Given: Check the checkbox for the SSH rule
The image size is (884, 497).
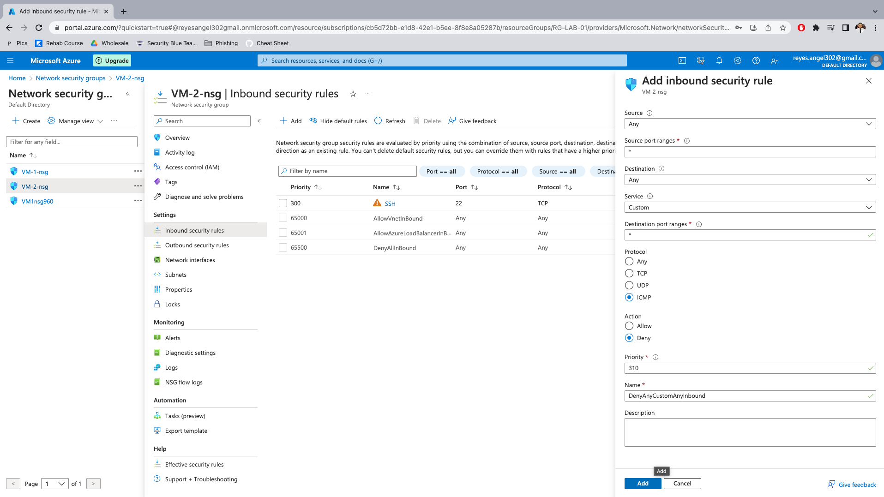Looking at the screenshot, I should pyautogui.click(x=283, y=203).
